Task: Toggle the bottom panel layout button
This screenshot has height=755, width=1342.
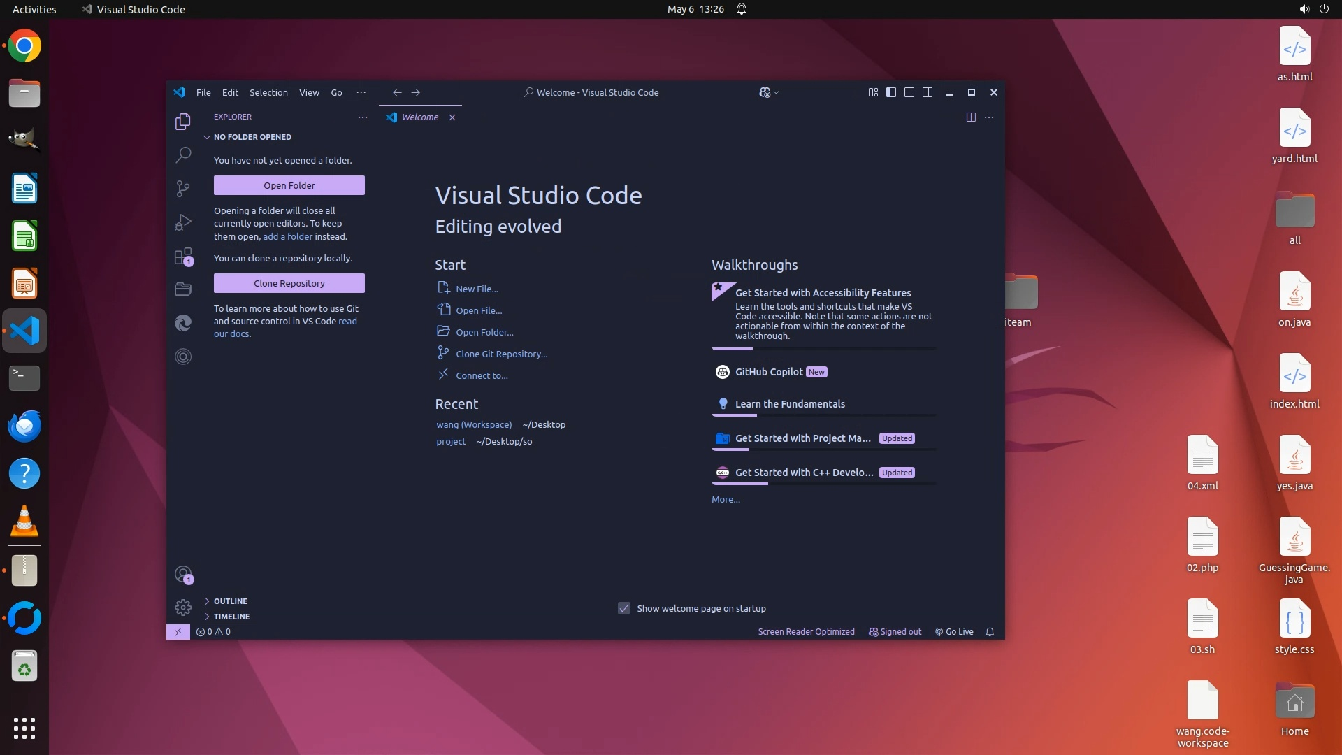Action: (909, 92)
